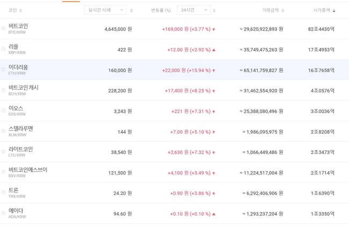Click the +169,000 원 (+3.77 %) change
The image size is (349, 226).
coord(186,29)
